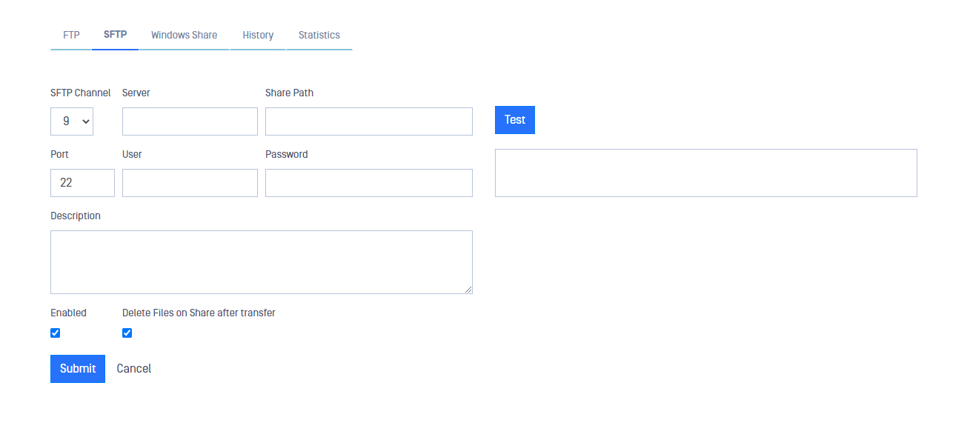
Task: Go to the History tab
Action: coord(258,35)
